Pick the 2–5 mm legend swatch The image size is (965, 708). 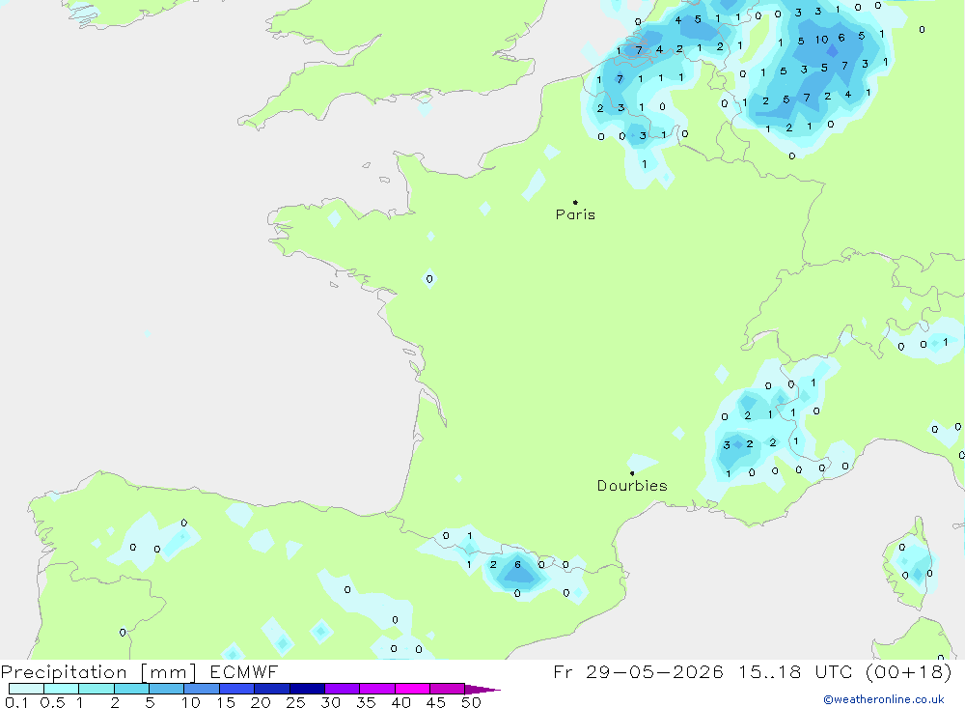pyautogui.click(x=131, y=689)
